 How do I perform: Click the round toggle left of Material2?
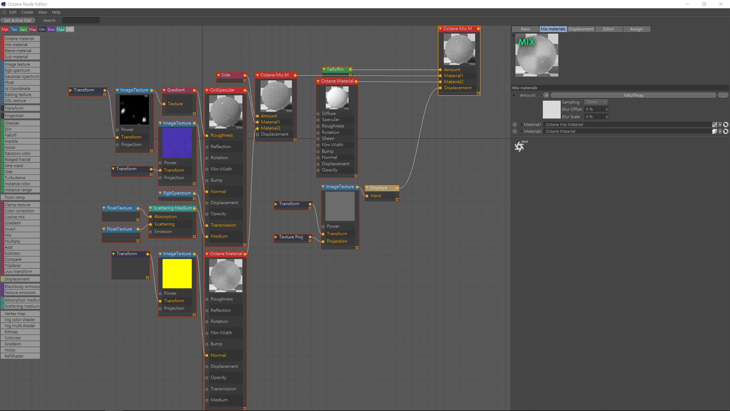point(515,131)
